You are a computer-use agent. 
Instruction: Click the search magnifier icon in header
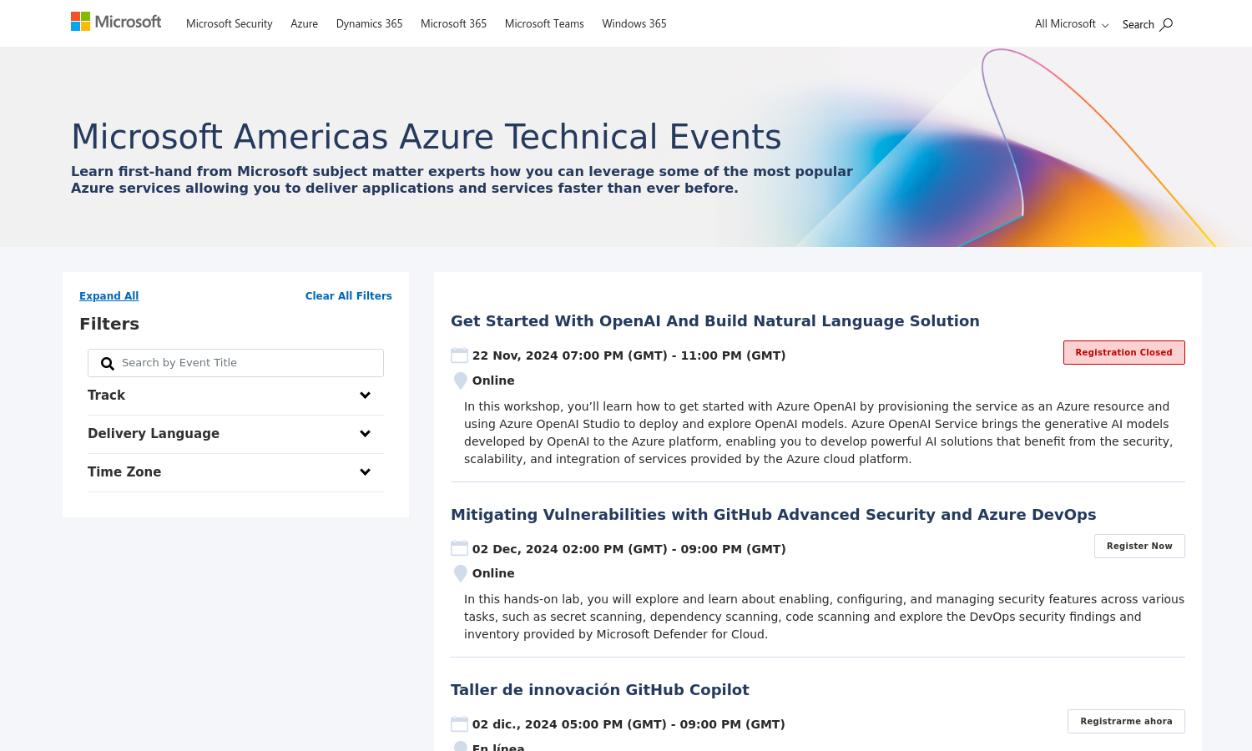click(x=1166, y=24)
